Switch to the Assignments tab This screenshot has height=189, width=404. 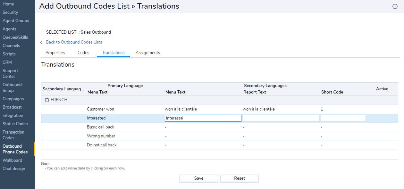point(148,53)
